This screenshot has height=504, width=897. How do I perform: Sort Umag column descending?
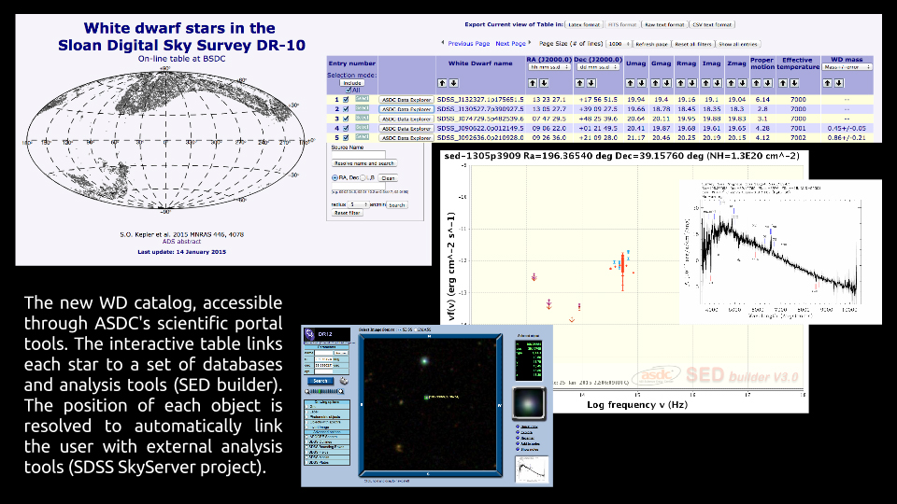click(x=641, y=83)
